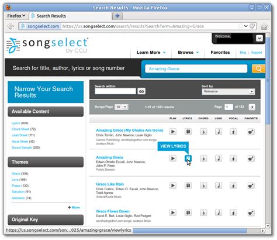Screen dimensions: 277x240
Task: Open vocal sheet for Amazing Grace (My Chains Are Gone)
Action: pos(233,132)
